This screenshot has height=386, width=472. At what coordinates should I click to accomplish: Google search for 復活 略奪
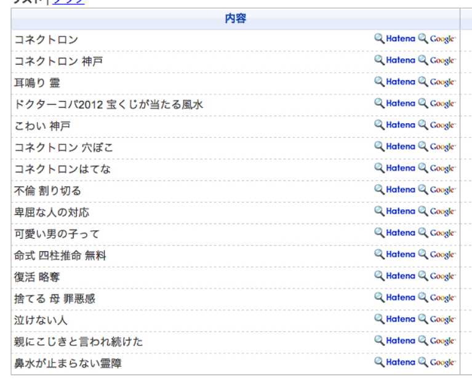(437, 276)
